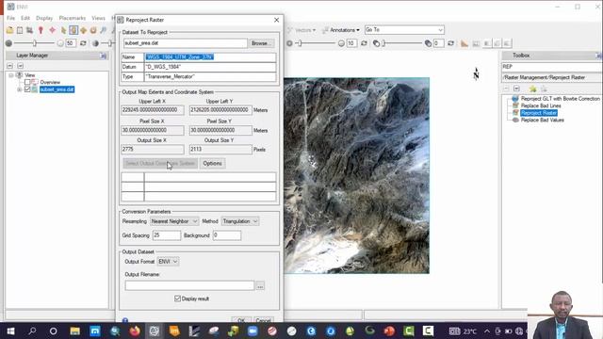Open the Resampling Nearest Neighbor dropdown
The height and width of the screenshot is (339, 603).
pyautogui.click(x=174, y=221)
